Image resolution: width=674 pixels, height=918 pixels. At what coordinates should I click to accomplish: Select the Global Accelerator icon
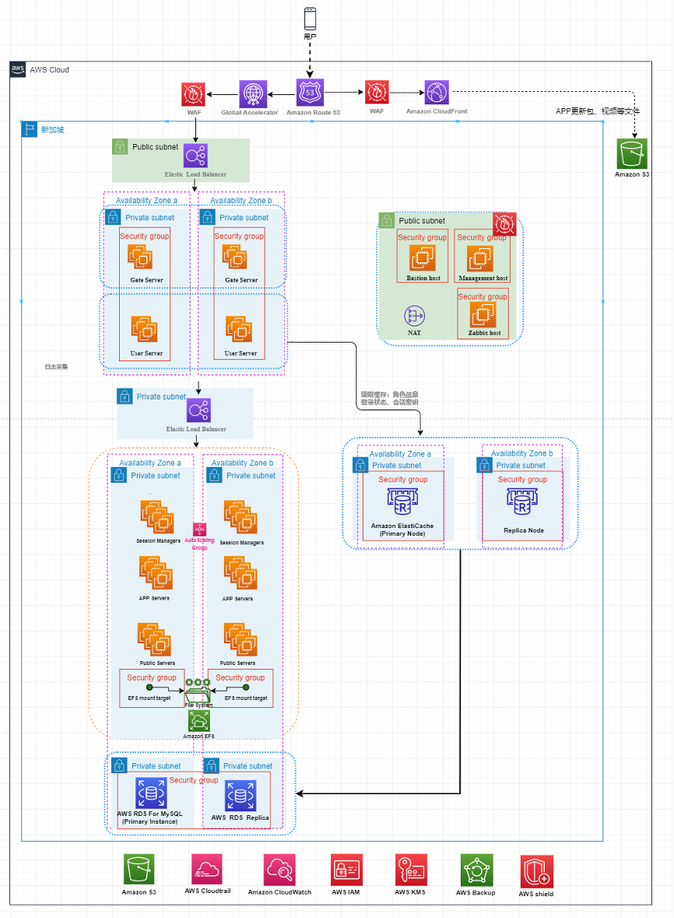pos(253,93)
